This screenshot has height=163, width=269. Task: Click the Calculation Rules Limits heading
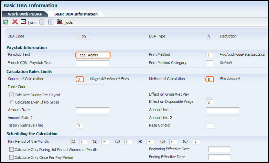pos(30,72)
